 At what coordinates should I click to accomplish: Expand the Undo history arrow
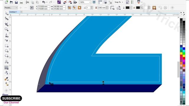pos(47,2)
